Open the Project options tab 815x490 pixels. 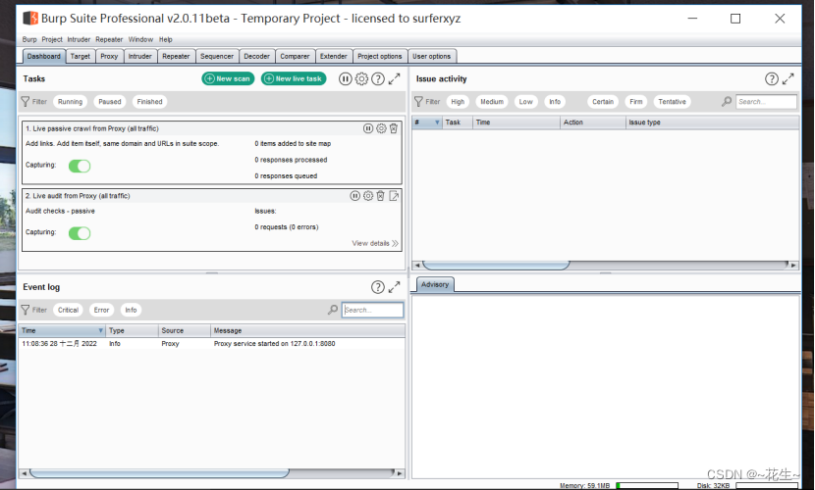[379, 56]
